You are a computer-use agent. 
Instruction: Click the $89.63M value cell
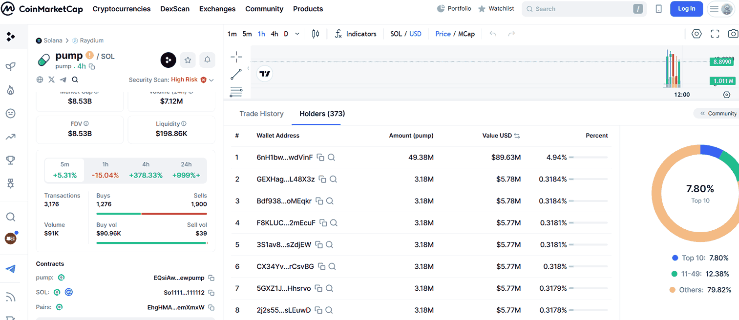pyautogui.click(x=506, y=157)
